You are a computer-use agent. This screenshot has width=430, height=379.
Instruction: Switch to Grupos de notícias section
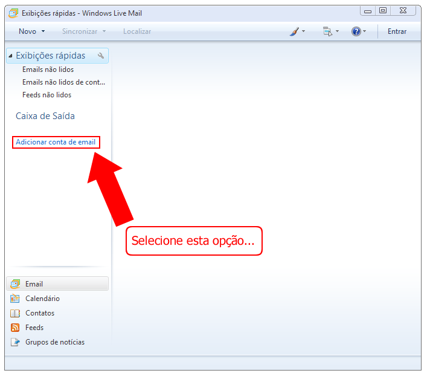[55, 342]
